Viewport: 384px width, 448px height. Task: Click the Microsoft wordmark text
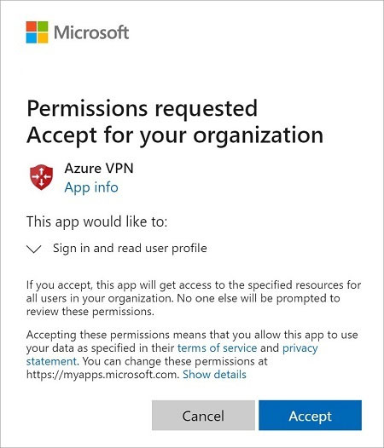91,32
